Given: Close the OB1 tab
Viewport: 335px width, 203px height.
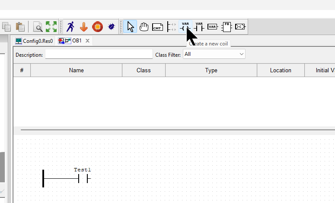Looking at the screenshot, I should 87,41.
